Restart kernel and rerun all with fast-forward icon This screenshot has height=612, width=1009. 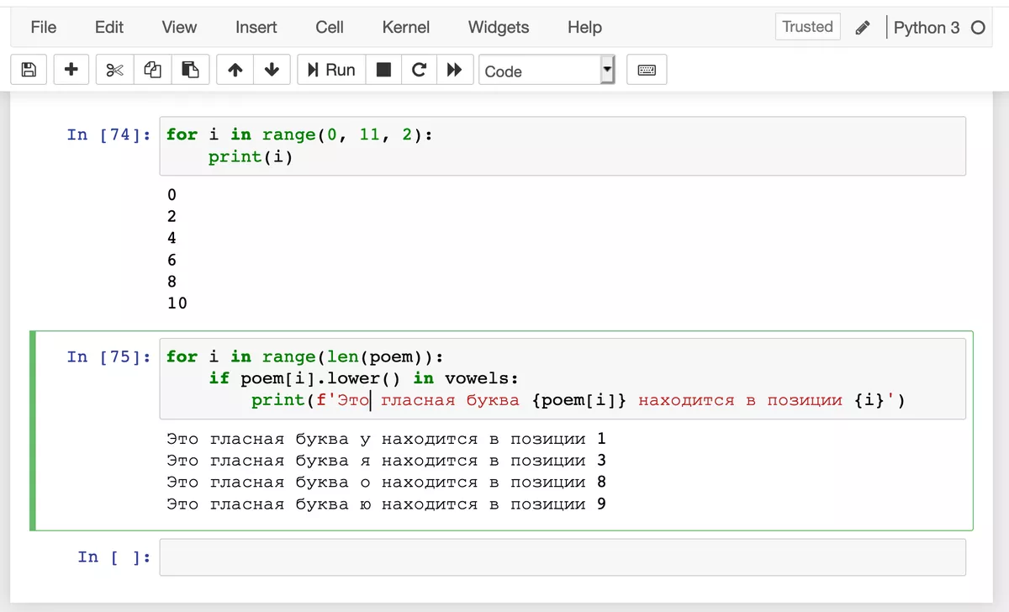point(454,70)
